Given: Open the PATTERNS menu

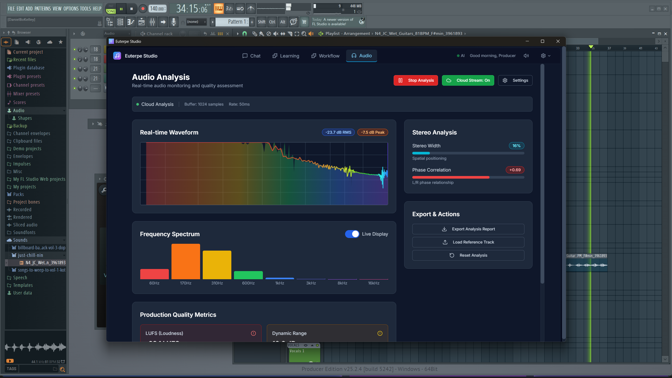Looking at the screenshot, I should (x=43, y=9).
